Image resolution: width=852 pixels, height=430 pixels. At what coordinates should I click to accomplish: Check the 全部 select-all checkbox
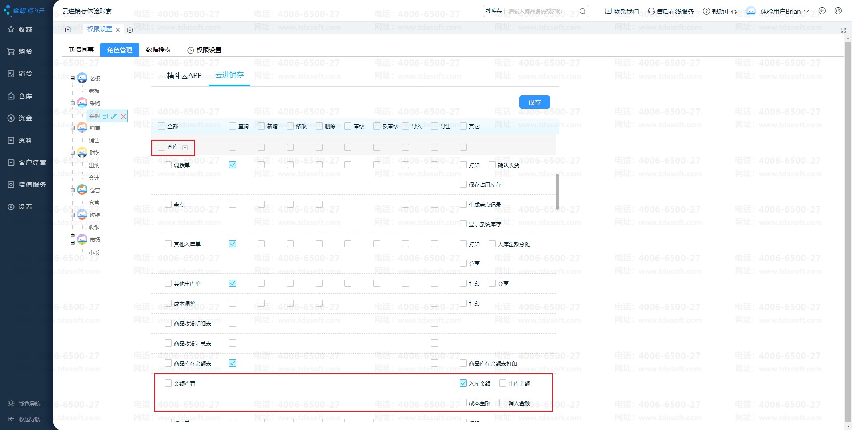pyautogui.click(x=162, y=126)
